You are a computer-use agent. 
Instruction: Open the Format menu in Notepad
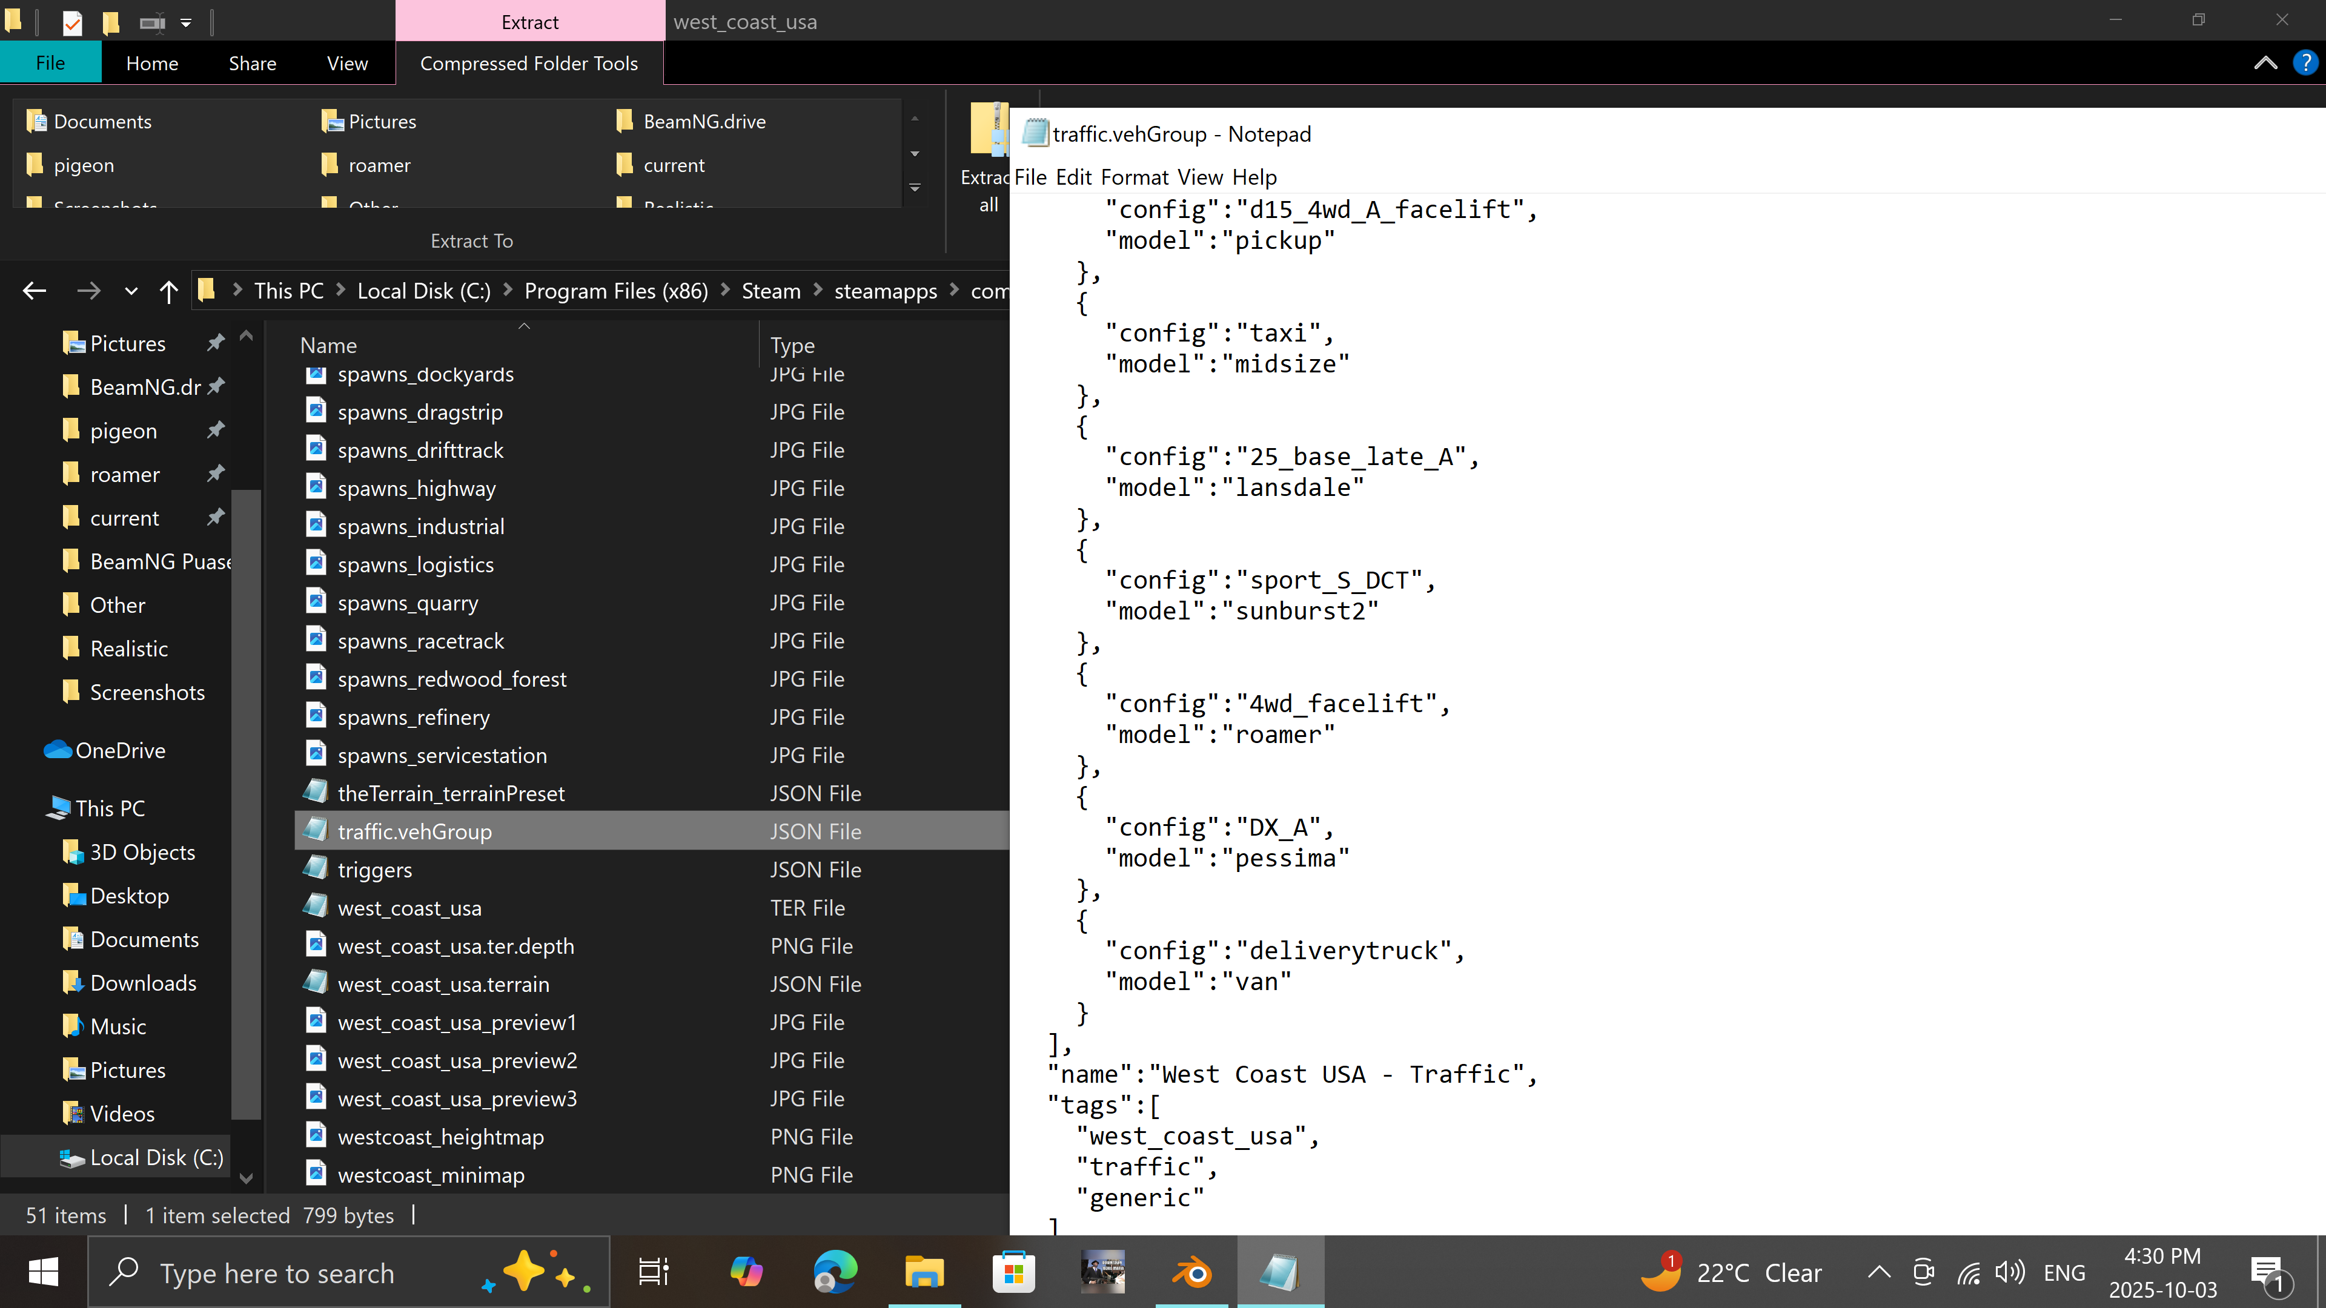(x=1134, y=177)
